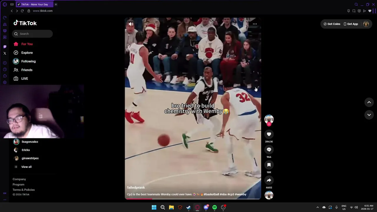This screenshot has width=377, height=212.
Task: Open Steam from the taskbar
Action: coord(189,207)
